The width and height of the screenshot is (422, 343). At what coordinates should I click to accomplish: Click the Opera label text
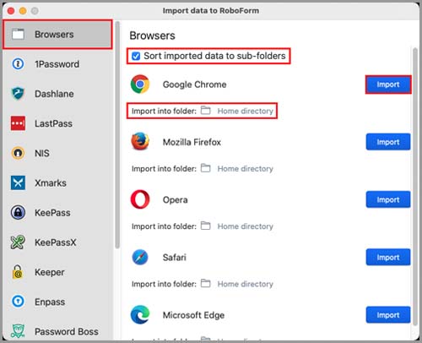tap(176, 199)
